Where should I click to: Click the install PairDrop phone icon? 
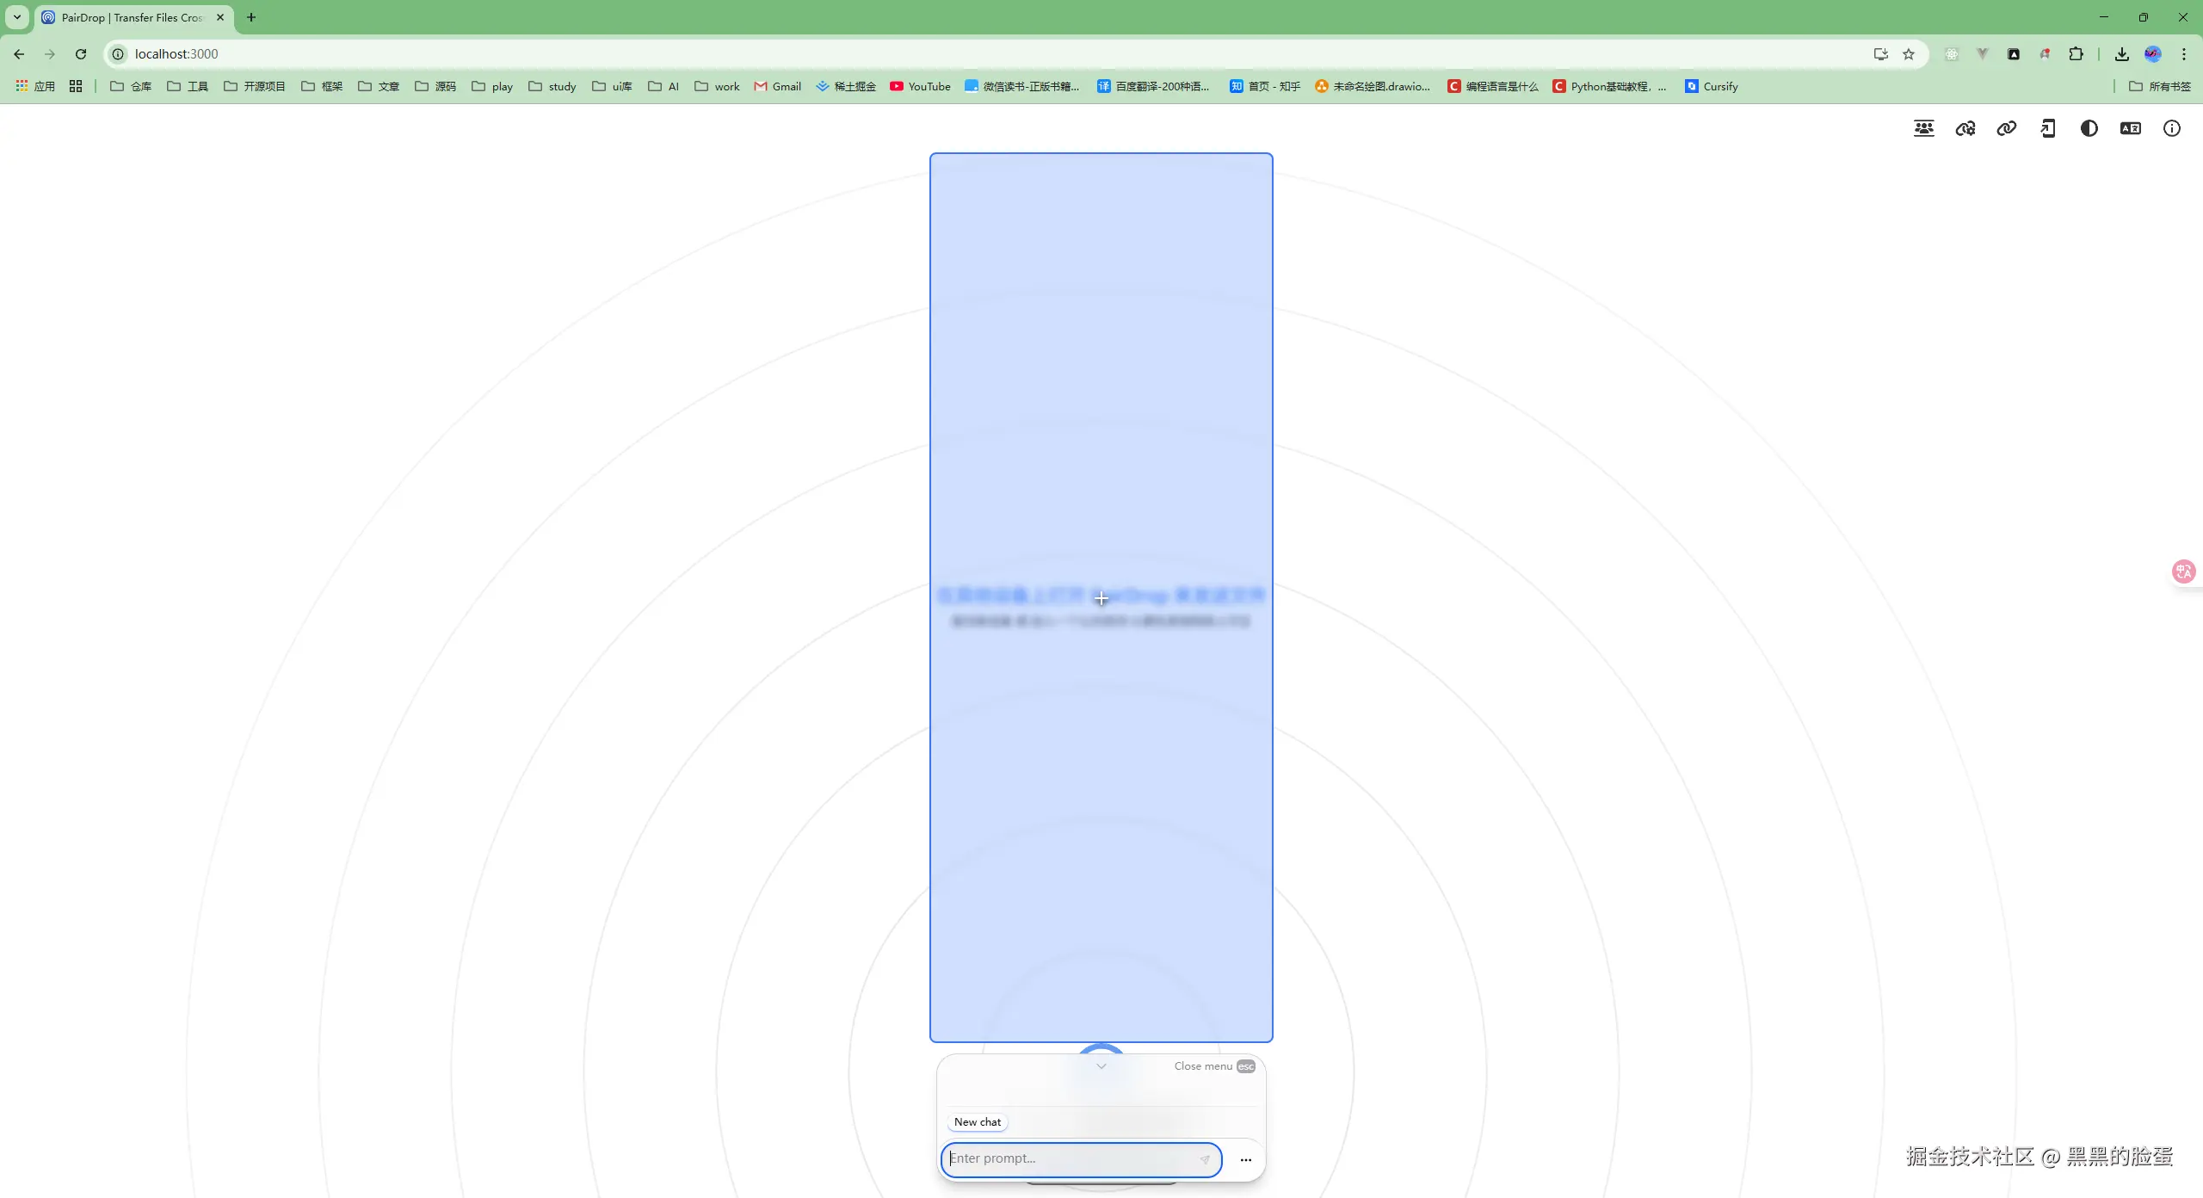2048,129
